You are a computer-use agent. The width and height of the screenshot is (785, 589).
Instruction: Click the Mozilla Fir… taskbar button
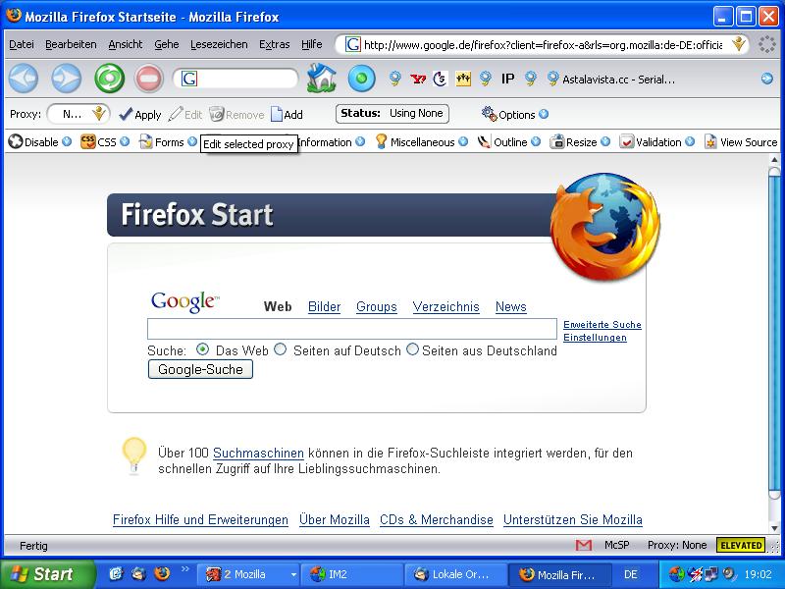pyautogui.click(x=560, y=574)
